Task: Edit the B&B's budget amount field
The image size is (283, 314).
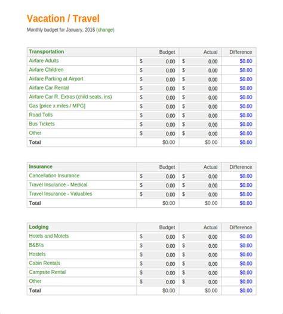Action: click(x=159, y=245)
